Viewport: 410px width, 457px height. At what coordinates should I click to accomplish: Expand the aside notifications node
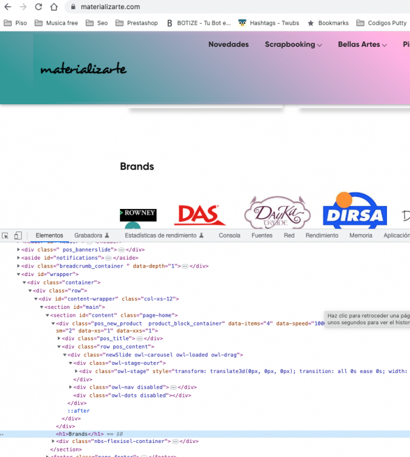(18, 258)
